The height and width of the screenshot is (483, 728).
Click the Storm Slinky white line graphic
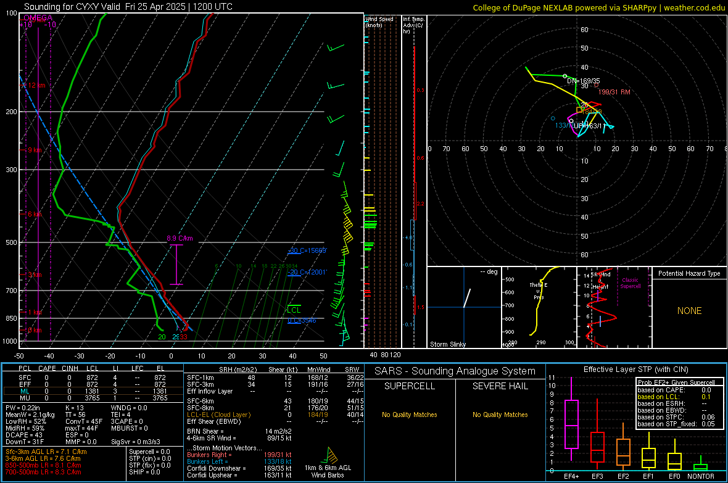467,298
